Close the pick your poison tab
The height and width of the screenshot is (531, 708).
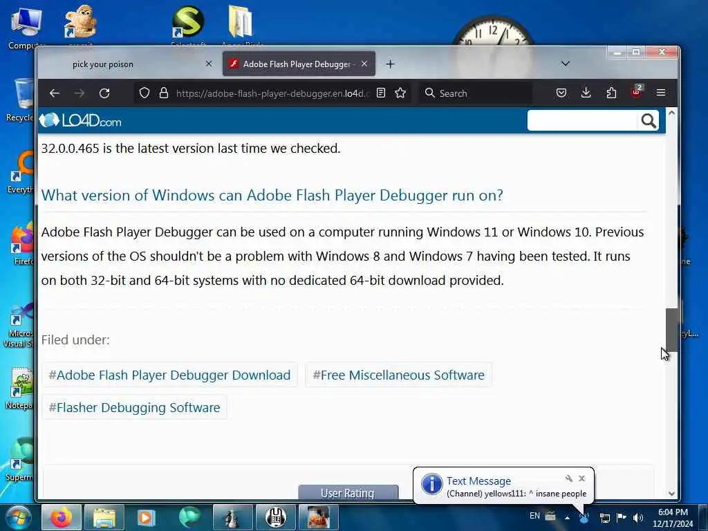coord(209,64)
